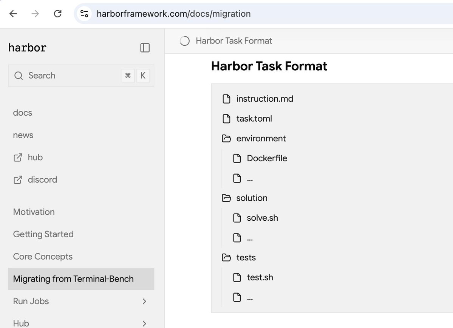The image size is (453, 328).
Task: Go to the Motivation page
Action: point(34,212)
